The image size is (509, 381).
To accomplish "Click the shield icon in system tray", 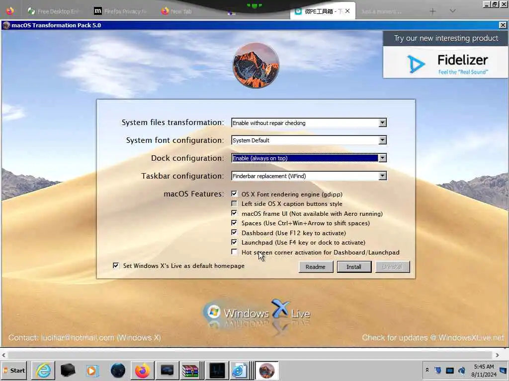I will pyautogui.click(x=437, y=370).
